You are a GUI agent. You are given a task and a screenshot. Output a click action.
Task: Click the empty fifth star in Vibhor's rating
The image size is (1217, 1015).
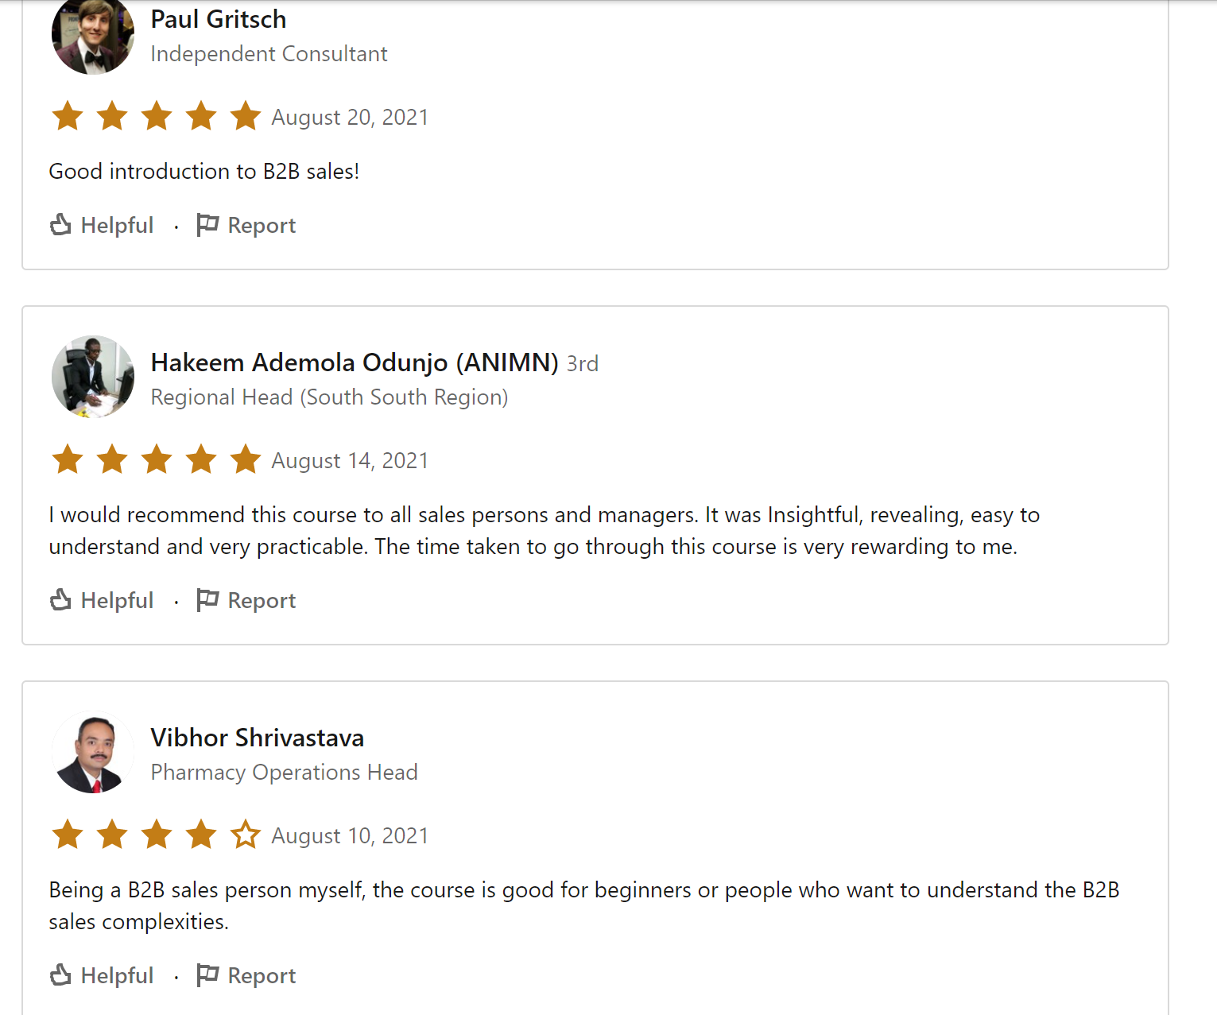click(x=246, y=835)
